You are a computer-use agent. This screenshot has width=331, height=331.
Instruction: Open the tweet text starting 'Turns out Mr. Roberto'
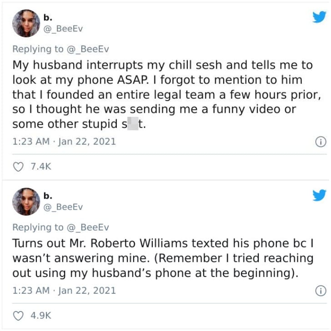[x=163, y=258]
